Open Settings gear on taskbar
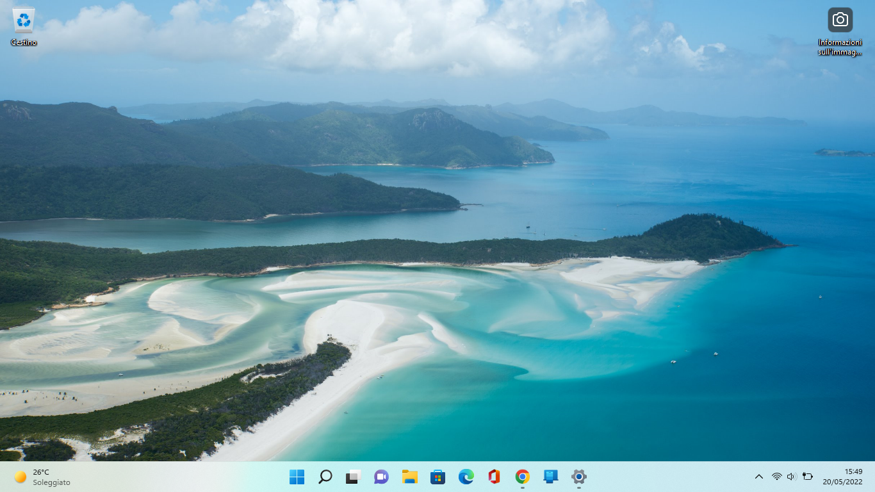Viewport: 875px width, 492px height. click(x=579, y=477)
